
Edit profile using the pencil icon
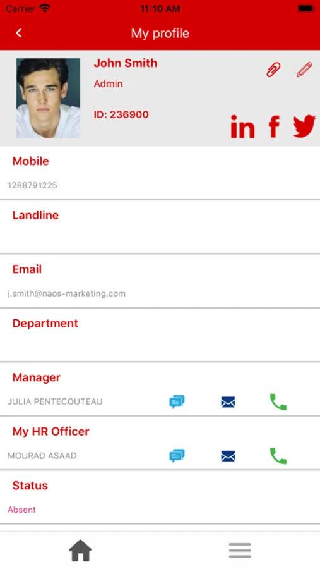pos(304,70)
